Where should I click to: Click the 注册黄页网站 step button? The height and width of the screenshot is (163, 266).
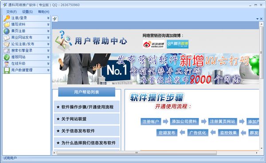pos(223,122)
